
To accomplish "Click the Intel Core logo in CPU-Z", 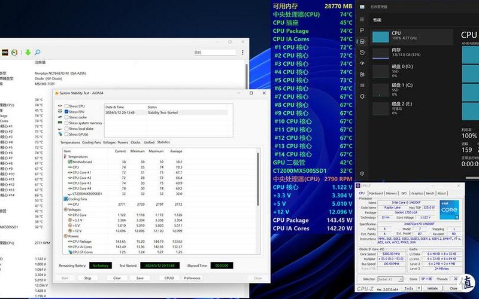I will (450, 210).
